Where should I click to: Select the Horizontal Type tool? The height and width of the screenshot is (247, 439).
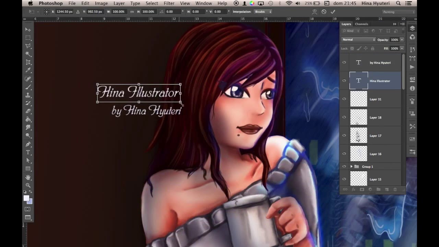[x=28, y=152]
